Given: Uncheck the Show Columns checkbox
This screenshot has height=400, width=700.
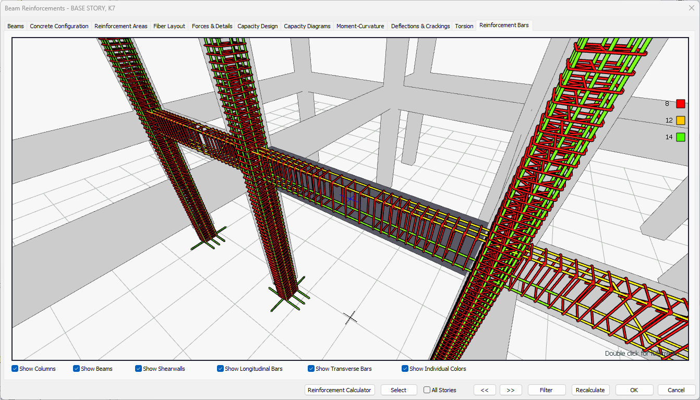Looking at the screenshot, I should pos(15,369).
